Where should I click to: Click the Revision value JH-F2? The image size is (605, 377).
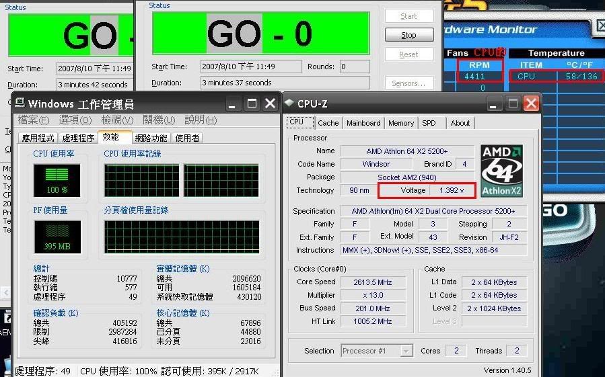pyautogui.click(x=509, y=237)
